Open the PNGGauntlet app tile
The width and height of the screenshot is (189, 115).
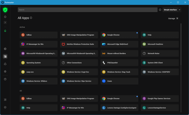(119, 63)
